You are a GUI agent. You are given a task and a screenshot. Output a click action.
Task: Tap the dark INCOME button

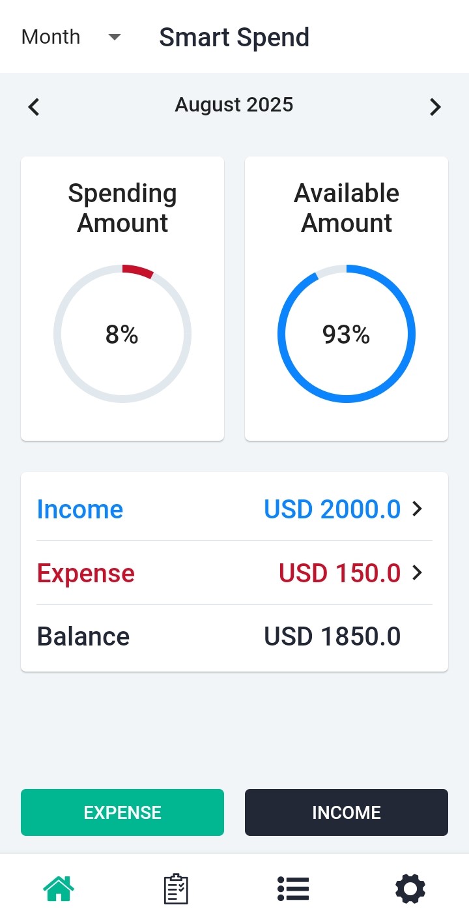(347, 812)
